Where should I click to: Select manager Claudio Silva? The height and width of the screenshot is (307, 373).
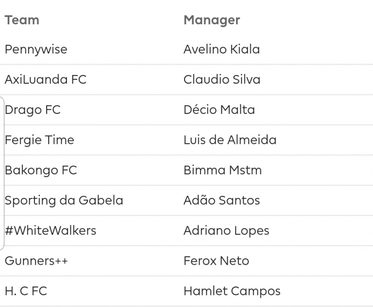click(222, 79)
